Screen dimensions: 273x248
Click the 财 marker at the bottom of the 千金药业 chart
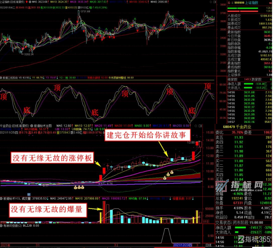pos(29,194)
